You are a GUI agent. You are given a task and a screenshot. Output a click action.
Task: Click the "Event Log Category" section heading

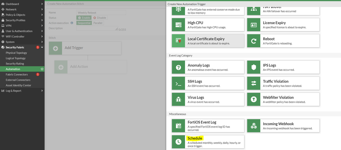coord(181,55)
